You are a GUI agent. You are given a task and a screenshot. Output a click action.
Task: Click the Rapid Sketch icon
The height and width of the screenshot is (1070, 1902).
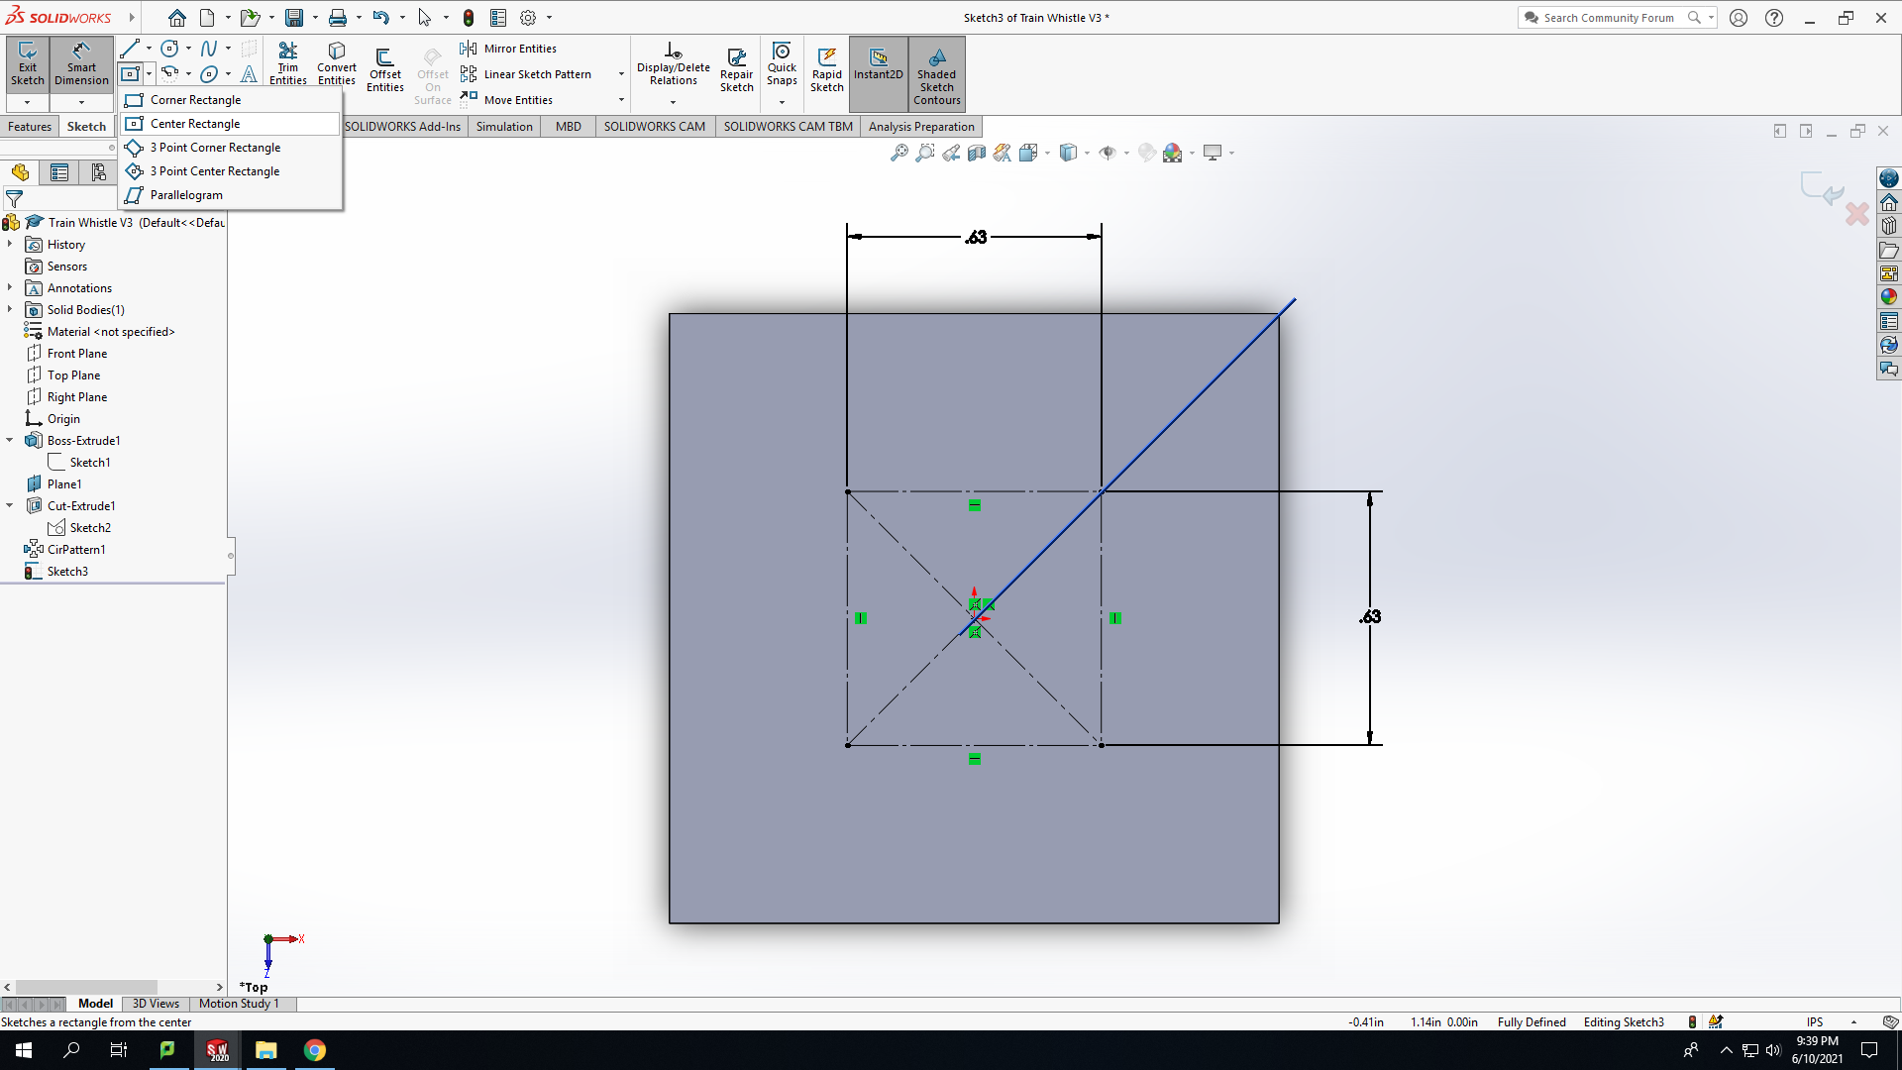click(x=827, y=69)
